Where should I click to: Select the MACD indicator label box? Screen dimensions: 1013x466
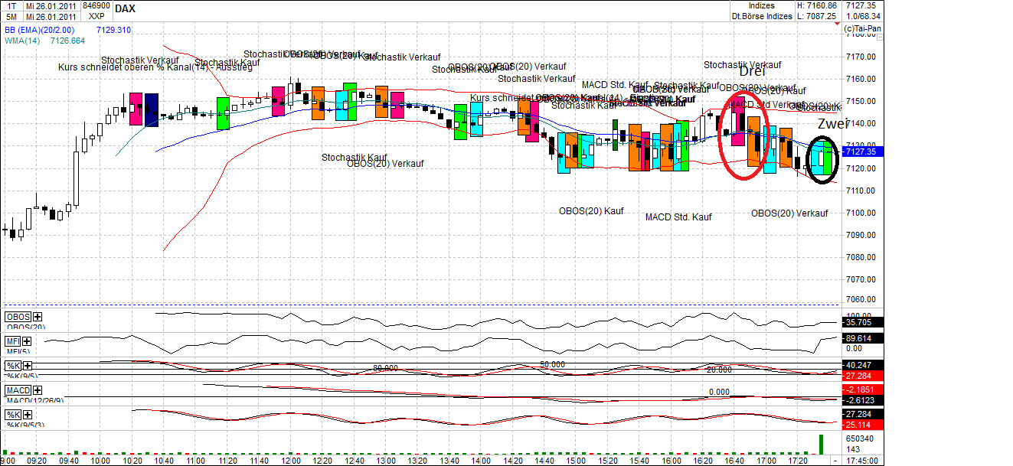(18, 392)
